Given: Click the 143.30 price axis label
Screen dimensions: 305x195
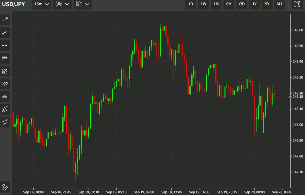Looking at the screenshot, I should click(x=298, y=77).
